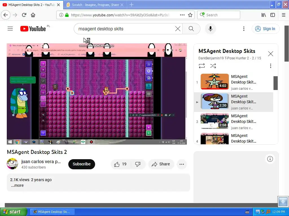This screenshot has height=216, width=289.
Task: Bookmark this page with the star icon
Action: [x=190, y=15]
